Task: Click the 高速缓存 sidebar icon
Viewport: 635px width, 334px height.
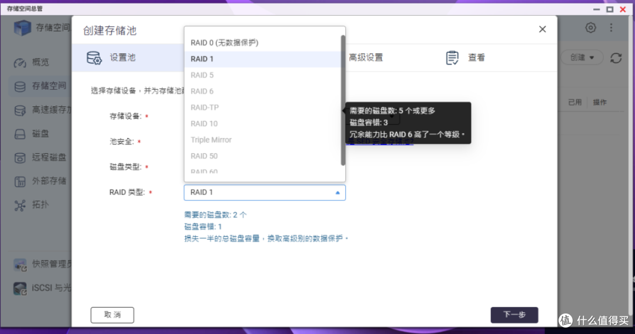Action: tap(20, 110)
